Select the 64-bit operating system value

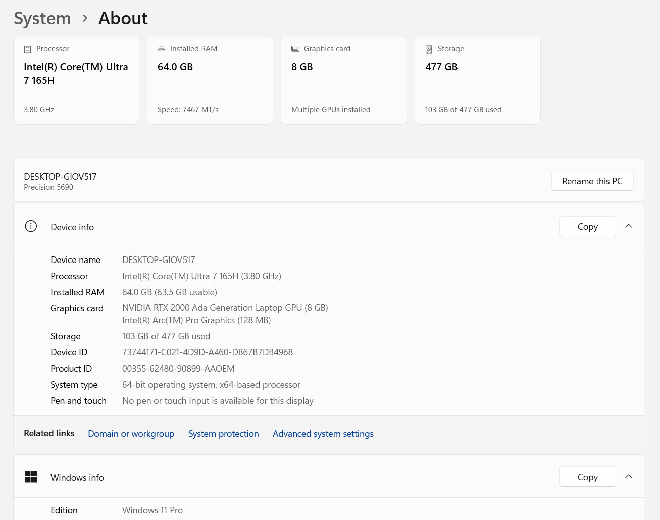[x=211, y=385]
